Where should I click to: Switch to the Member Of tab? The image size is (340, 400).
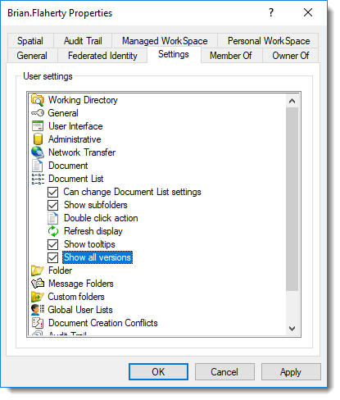coord(231,56)
